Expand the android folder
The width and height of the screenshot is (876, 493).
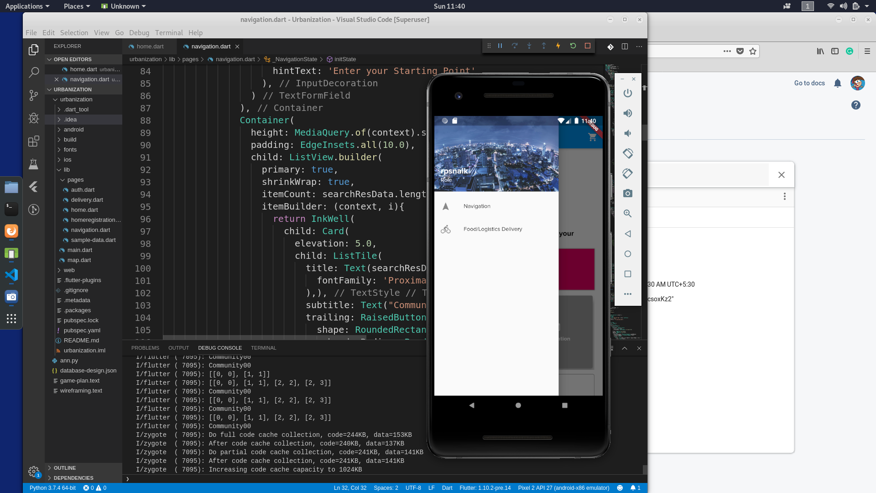pyautogui.click(x=73, y=130)
